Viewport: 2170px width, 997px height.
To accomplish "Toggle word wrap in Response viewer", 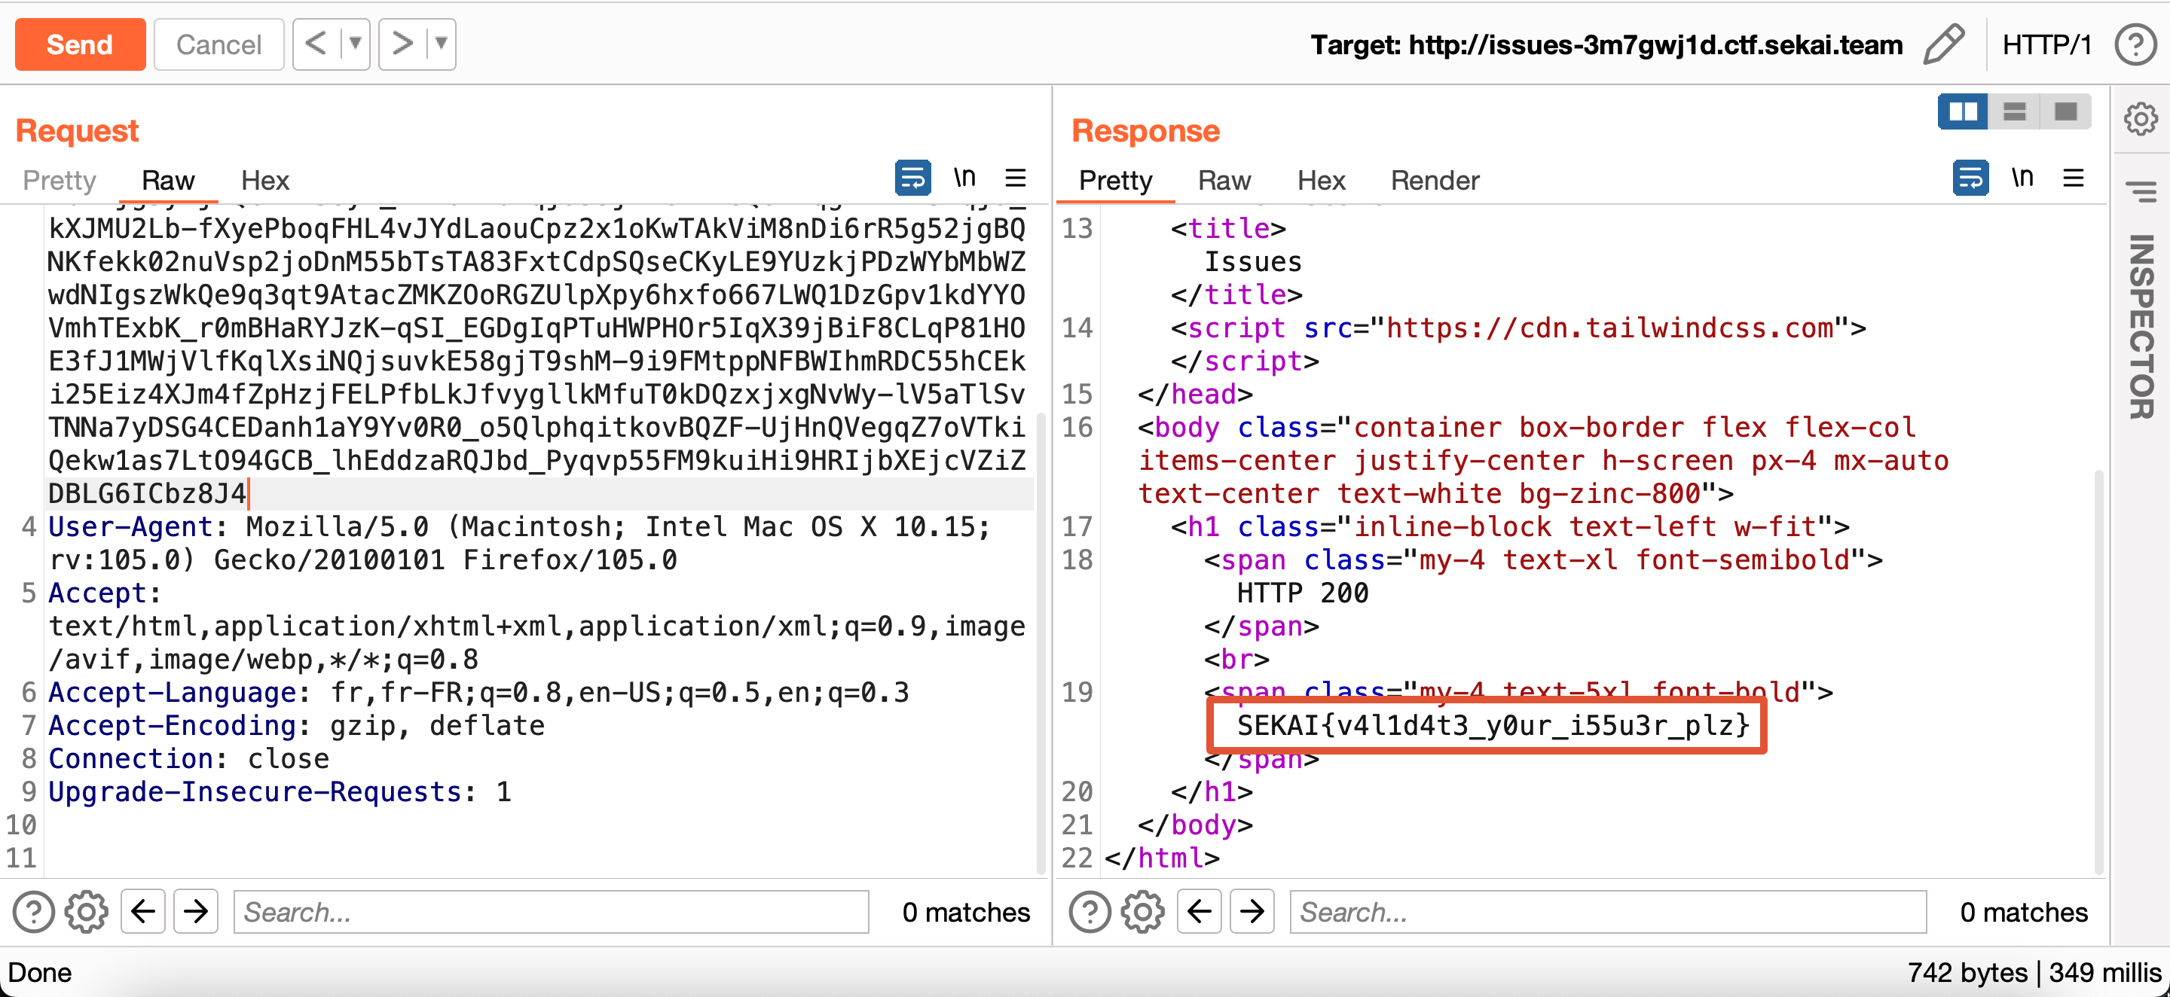I will pos(1970,178).
